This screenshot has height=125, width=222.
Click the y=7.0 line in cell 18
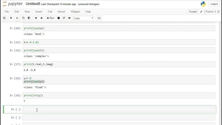[27, 78]
